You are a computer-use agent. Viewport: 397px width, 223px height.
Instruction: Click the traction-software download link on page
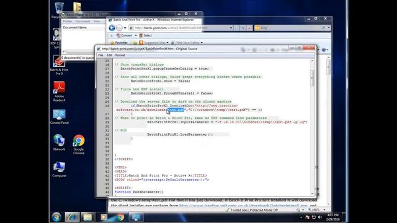[x=243, y=206]
